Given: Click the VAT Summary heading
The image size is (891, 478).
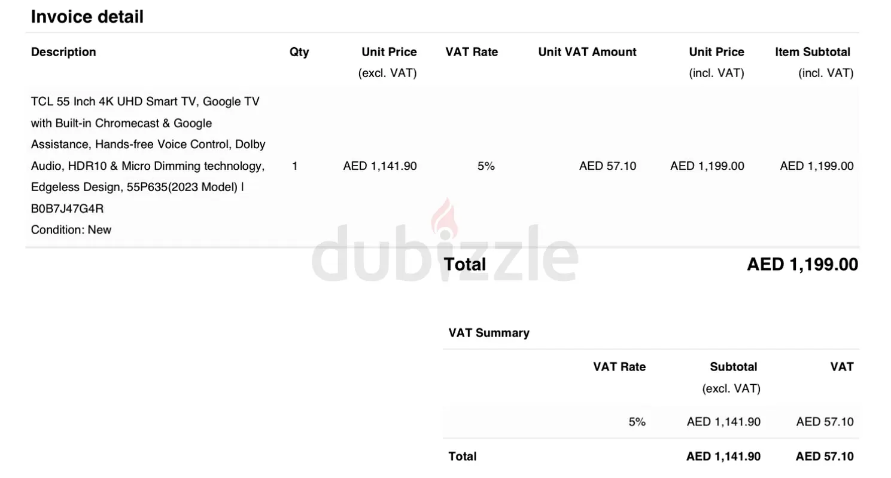Looking at the screenshot, I should click(488, 333).
